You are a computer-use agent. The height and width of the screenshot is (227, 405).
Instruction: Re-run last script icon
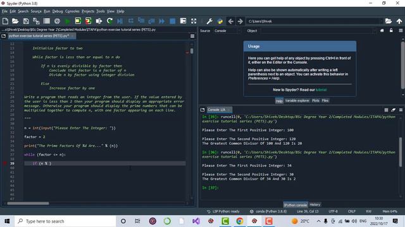tap(109, 21)
